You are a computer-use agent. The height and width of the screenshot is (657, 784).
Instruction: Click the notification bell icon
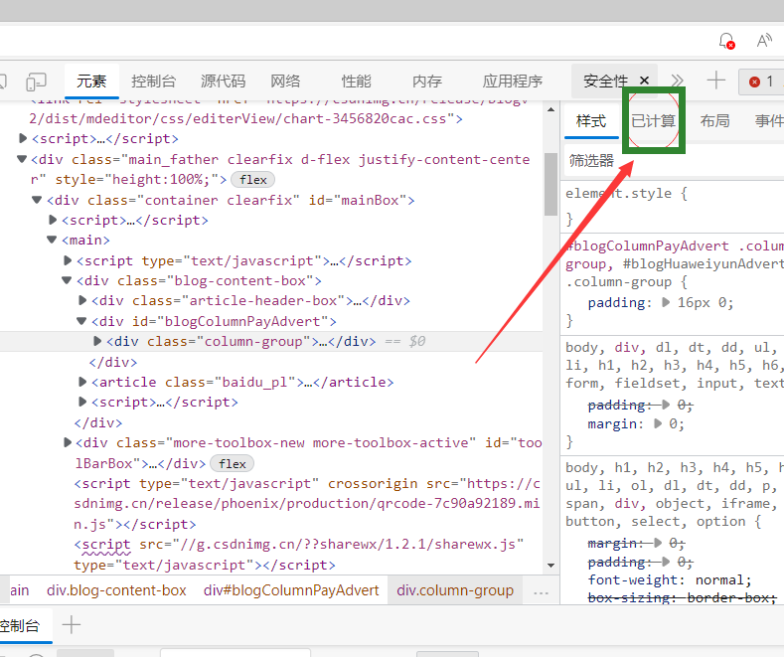pos(726,41)
